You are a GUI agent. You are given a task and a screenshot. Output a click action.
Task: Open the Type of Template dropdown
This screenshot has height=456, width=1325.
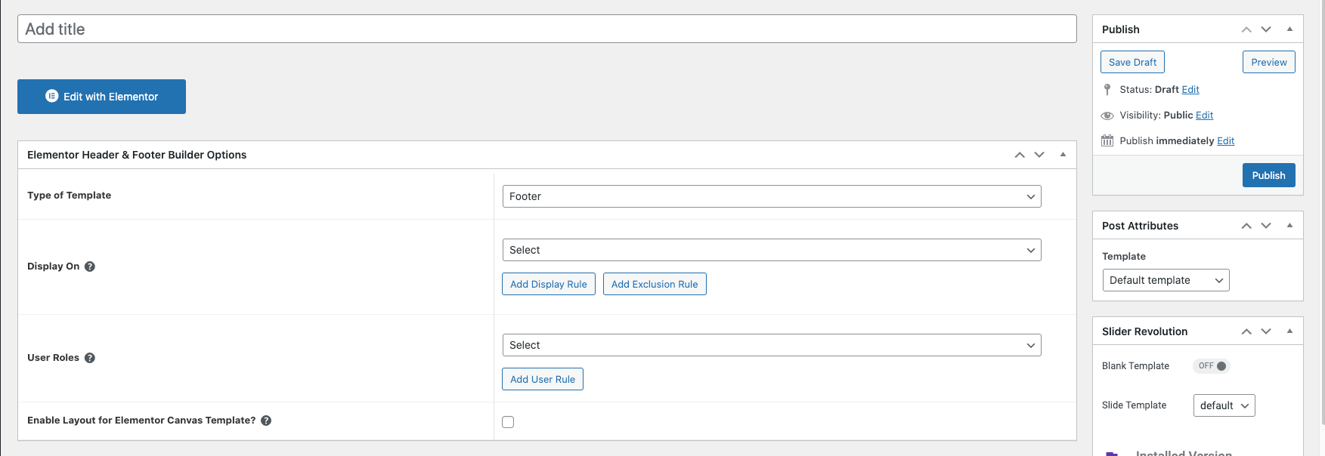[771, 196]
